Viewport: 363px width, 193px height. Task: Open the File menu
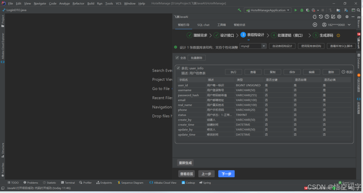pyautogui.click(x=10, y=3)
